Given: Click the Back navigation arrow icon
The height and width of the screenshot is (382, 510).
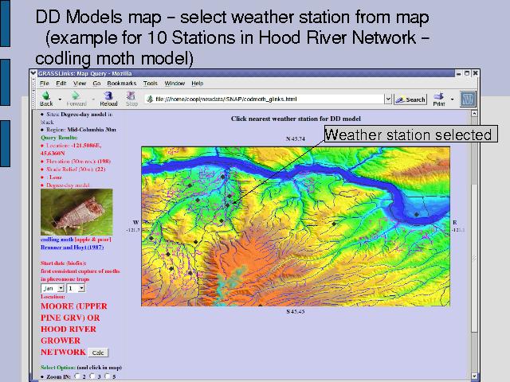Looking at the screenshot, I should pos(45,96).
